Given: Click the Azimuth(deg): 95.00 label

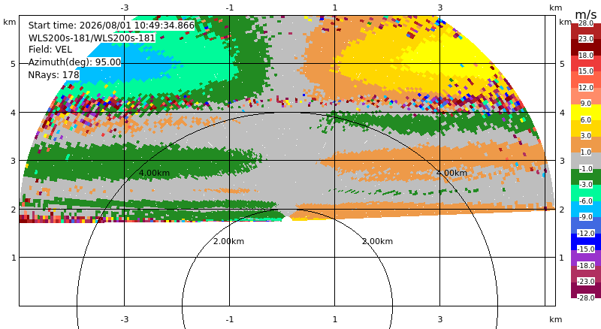Looking at the screenshot, I should (x=74, y=62).
